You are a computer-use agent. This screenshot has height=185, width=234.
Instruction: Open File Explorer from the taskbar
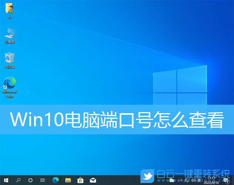coord(68,181)
